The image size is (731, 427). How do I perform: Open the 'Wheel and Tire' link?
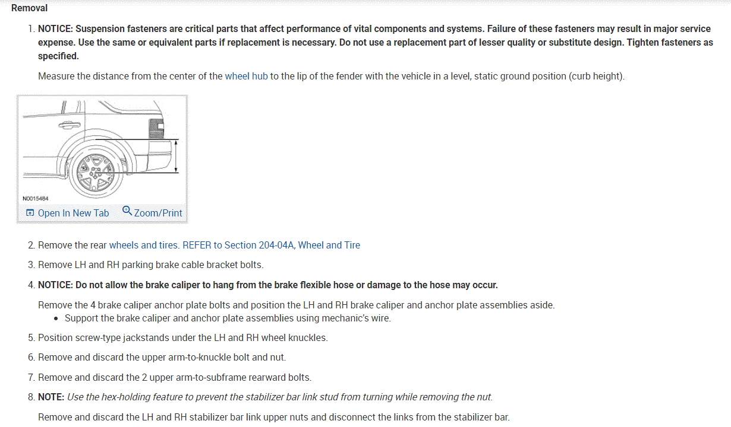point(329,245)
